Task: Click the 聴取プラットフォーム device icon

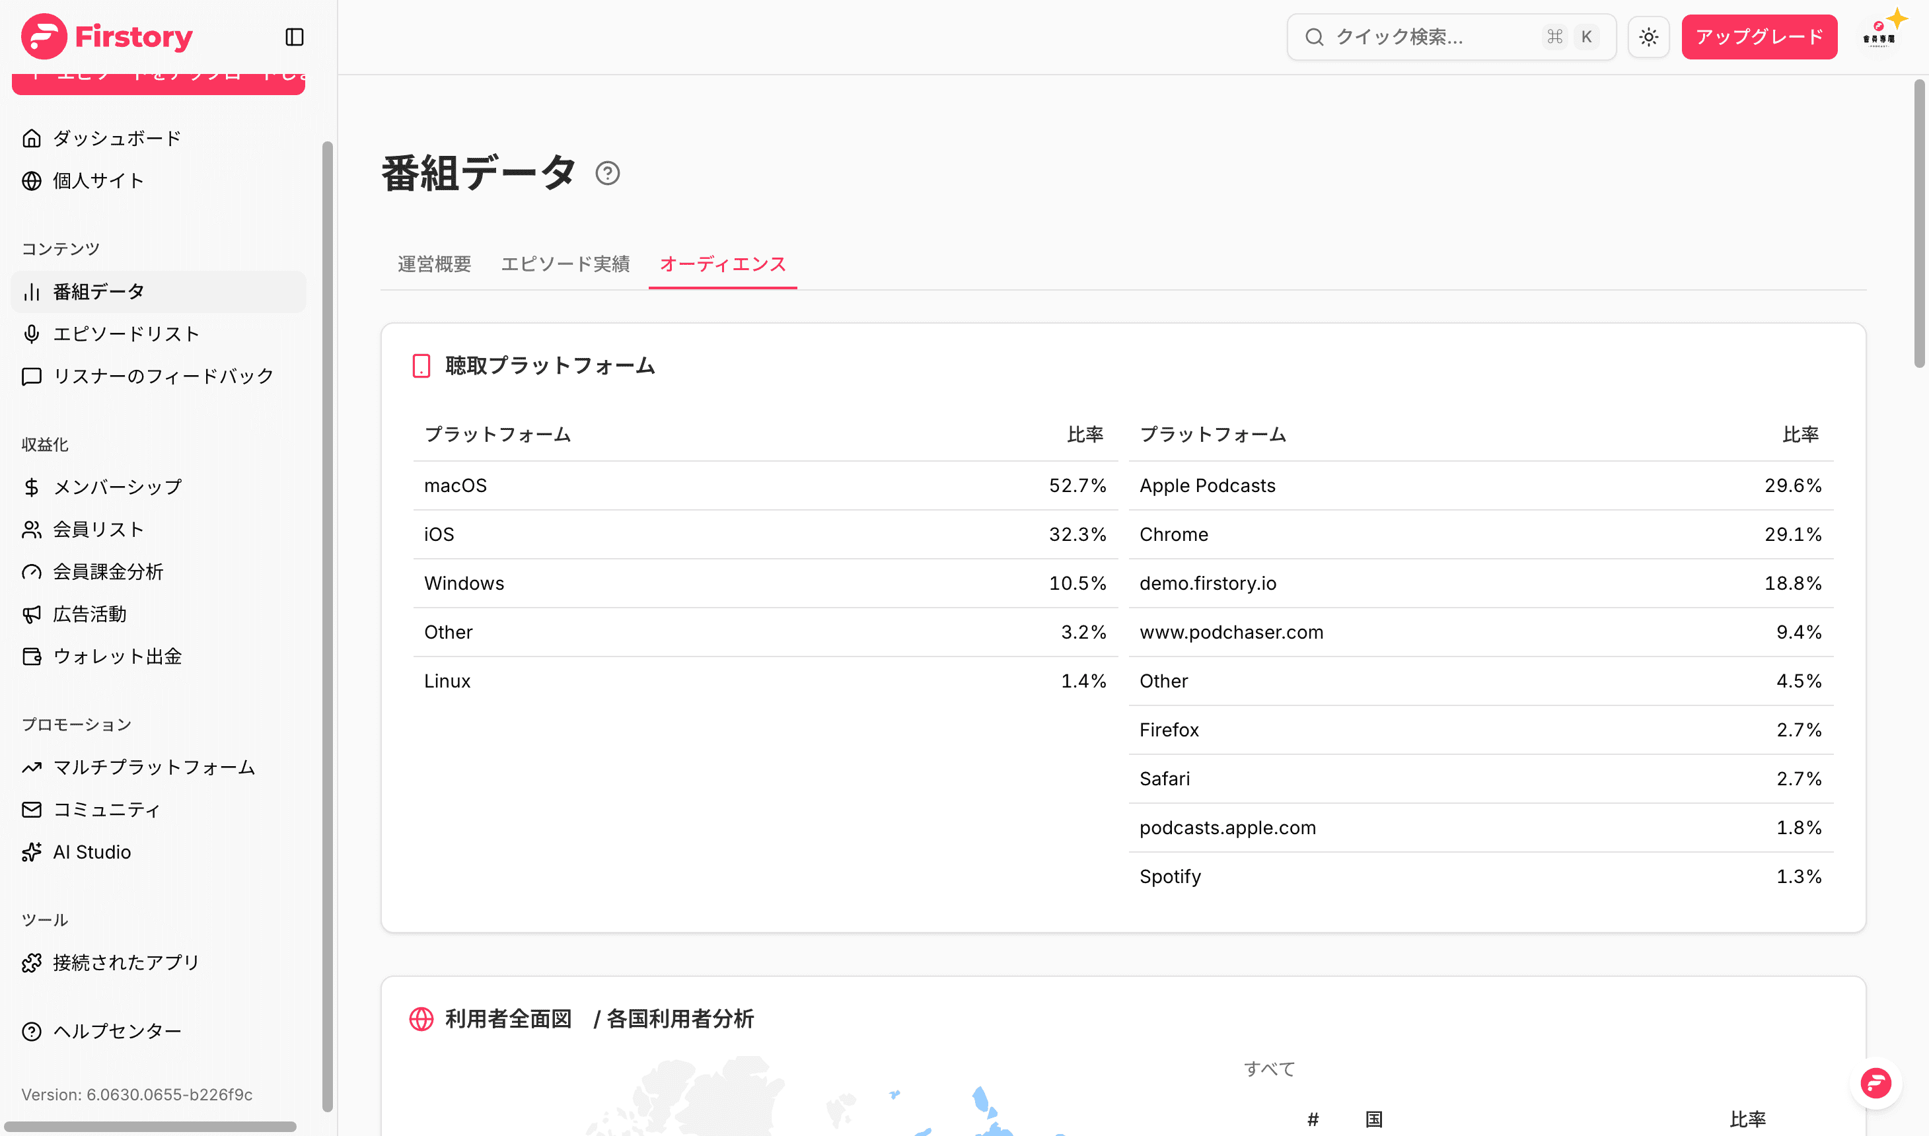Action: (421, 366)
